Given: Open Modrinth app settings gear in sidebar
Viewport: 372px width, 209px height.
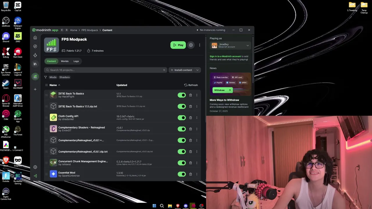Looking at the screenshot, I should [x=35, y=167].
